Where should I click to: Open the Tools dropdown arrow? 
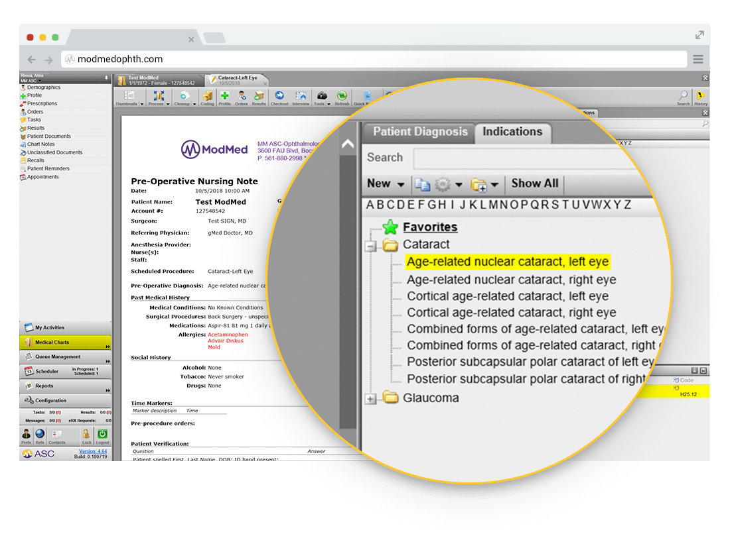[328, 104]
